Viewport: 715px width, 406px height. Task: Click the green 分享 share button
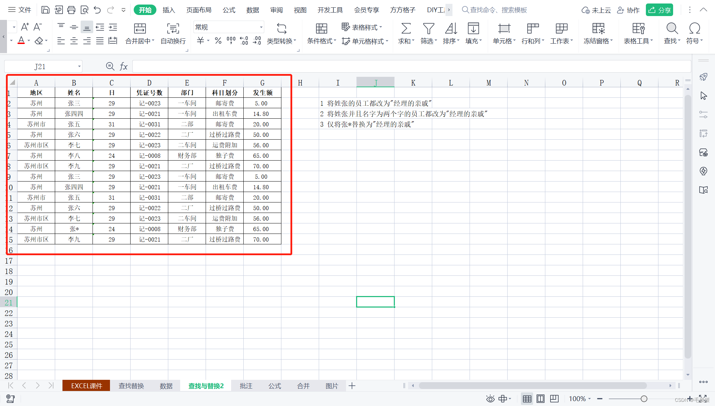point(659,10)
